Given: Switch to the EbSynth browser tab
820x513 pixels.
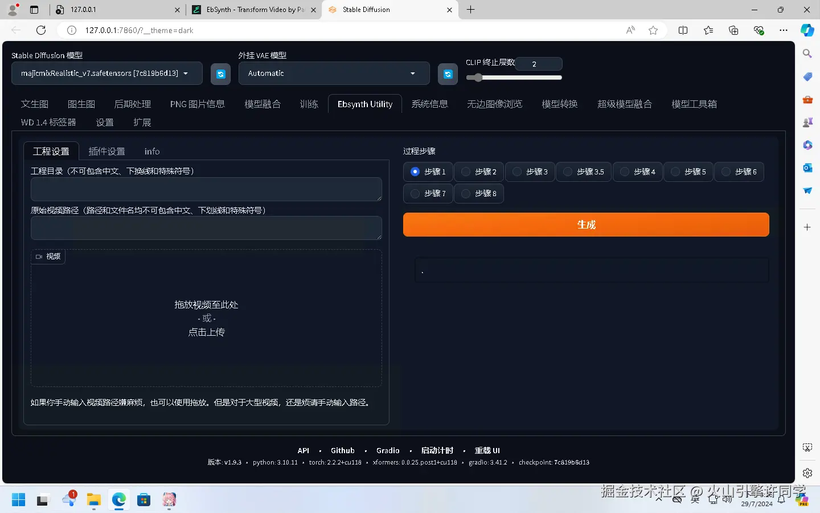Looking at the screenshot, I should tap(253, 10).
